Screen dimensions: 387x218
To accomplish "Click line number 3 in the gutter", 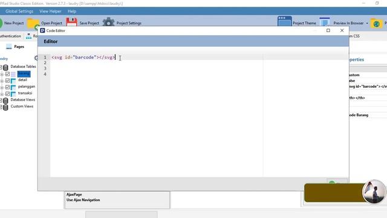I will 45,68.
